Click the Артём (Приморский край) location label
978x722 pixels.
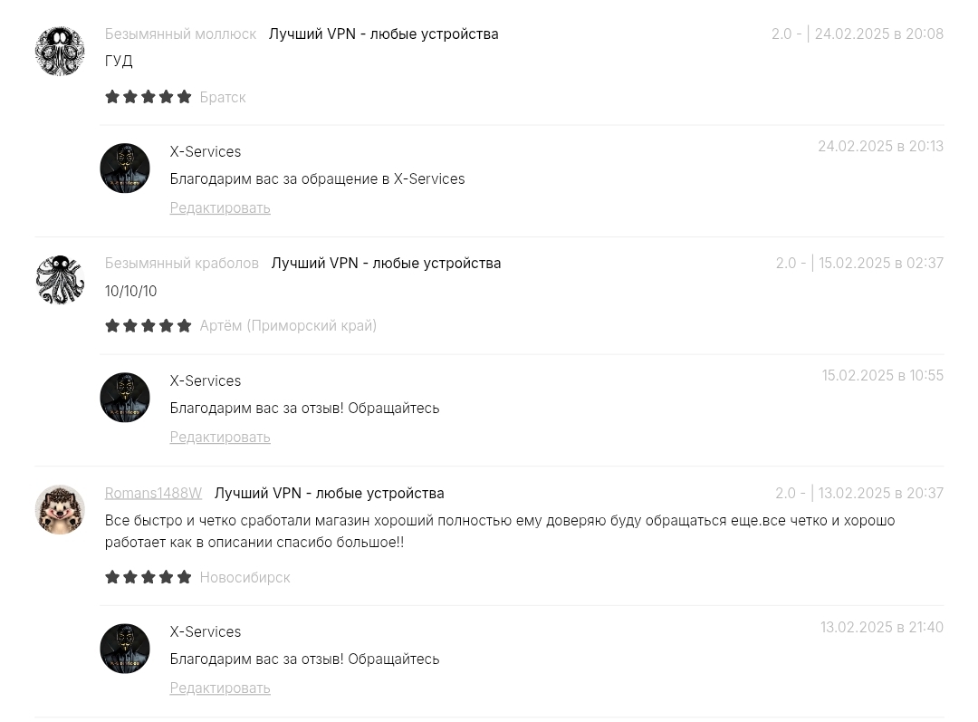point(288,326)
